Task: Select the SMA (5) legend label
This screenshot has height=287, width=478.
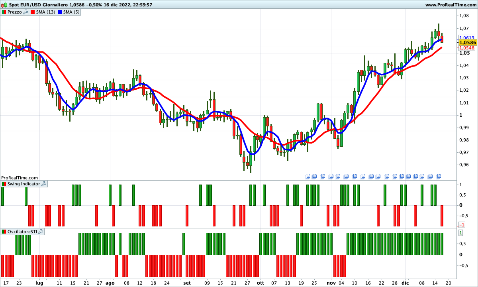Action: tap(72, 12)
